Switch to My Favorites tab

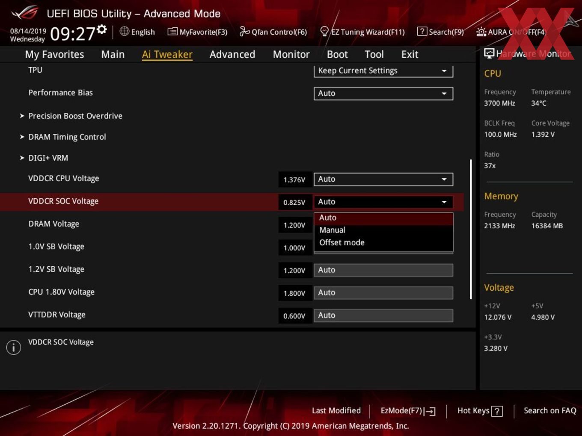pyautogui.click(x=54, y=54)
